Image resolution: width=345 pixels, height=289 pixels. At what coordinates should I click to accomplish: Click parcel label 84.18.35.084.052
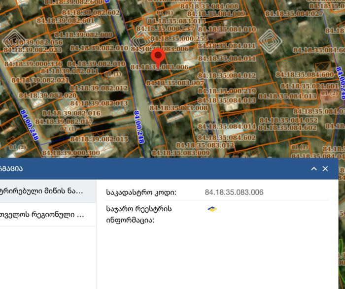point(288,121)
